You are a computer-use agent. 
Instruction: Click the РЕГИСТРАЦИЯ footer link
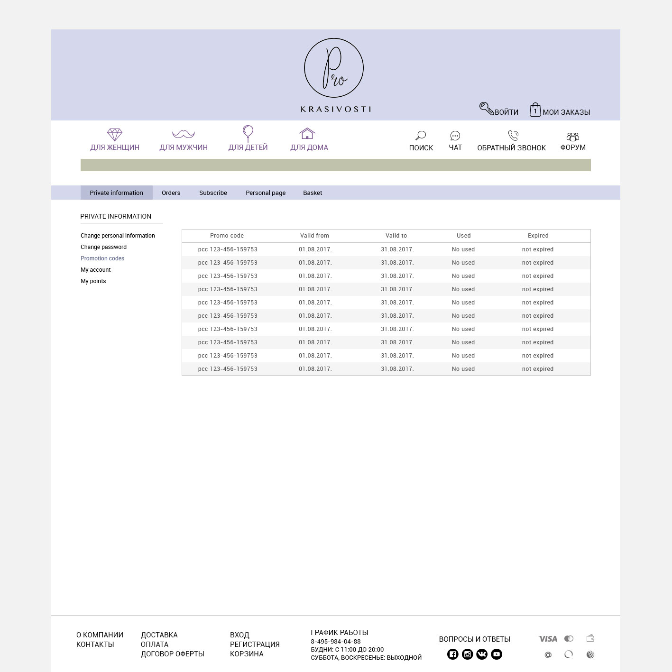pos(255,644)
